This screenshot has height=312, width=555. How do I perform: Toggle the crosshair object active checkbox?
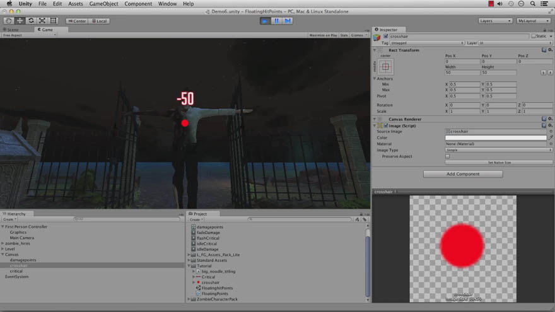tap(386, 37)
